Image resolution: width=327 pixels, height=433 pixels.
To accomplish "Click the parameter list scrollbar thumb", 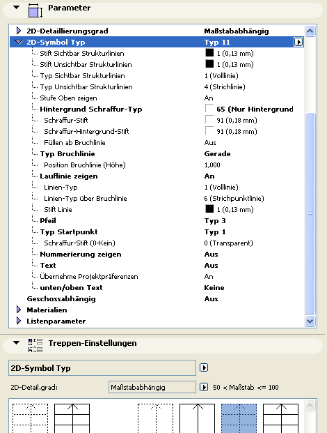I will pyautogui.click(x=310, y=213).
